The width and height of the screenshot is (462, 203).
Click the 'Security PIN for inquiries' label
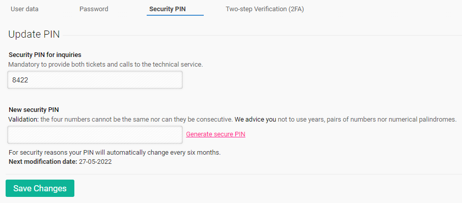(x=45, y=55)
